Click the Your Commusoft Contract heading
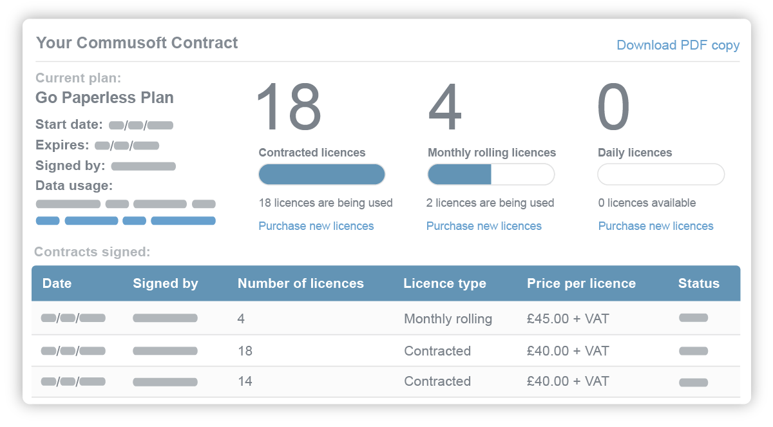 137,43
